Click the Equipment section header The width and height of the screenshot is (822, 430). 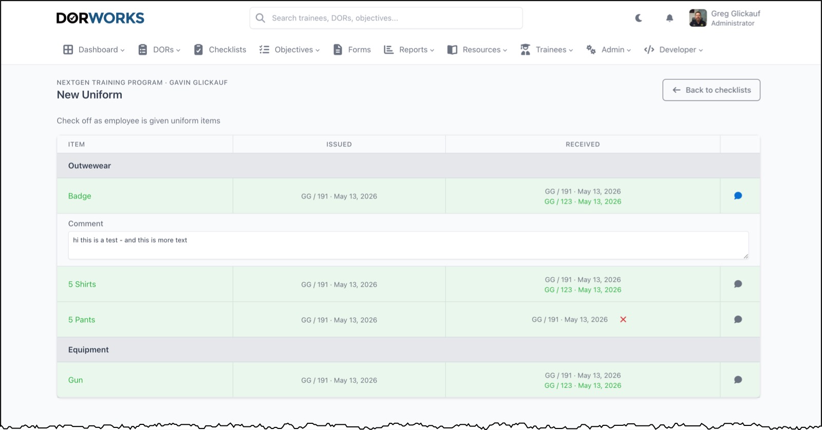click(408, 350)
